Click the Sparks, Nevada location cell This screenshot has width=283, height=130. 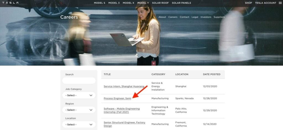(184, 98)
